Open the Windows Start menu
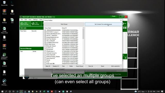The height and width of the screenshot is (93, 165). click(x=2, y=91)
